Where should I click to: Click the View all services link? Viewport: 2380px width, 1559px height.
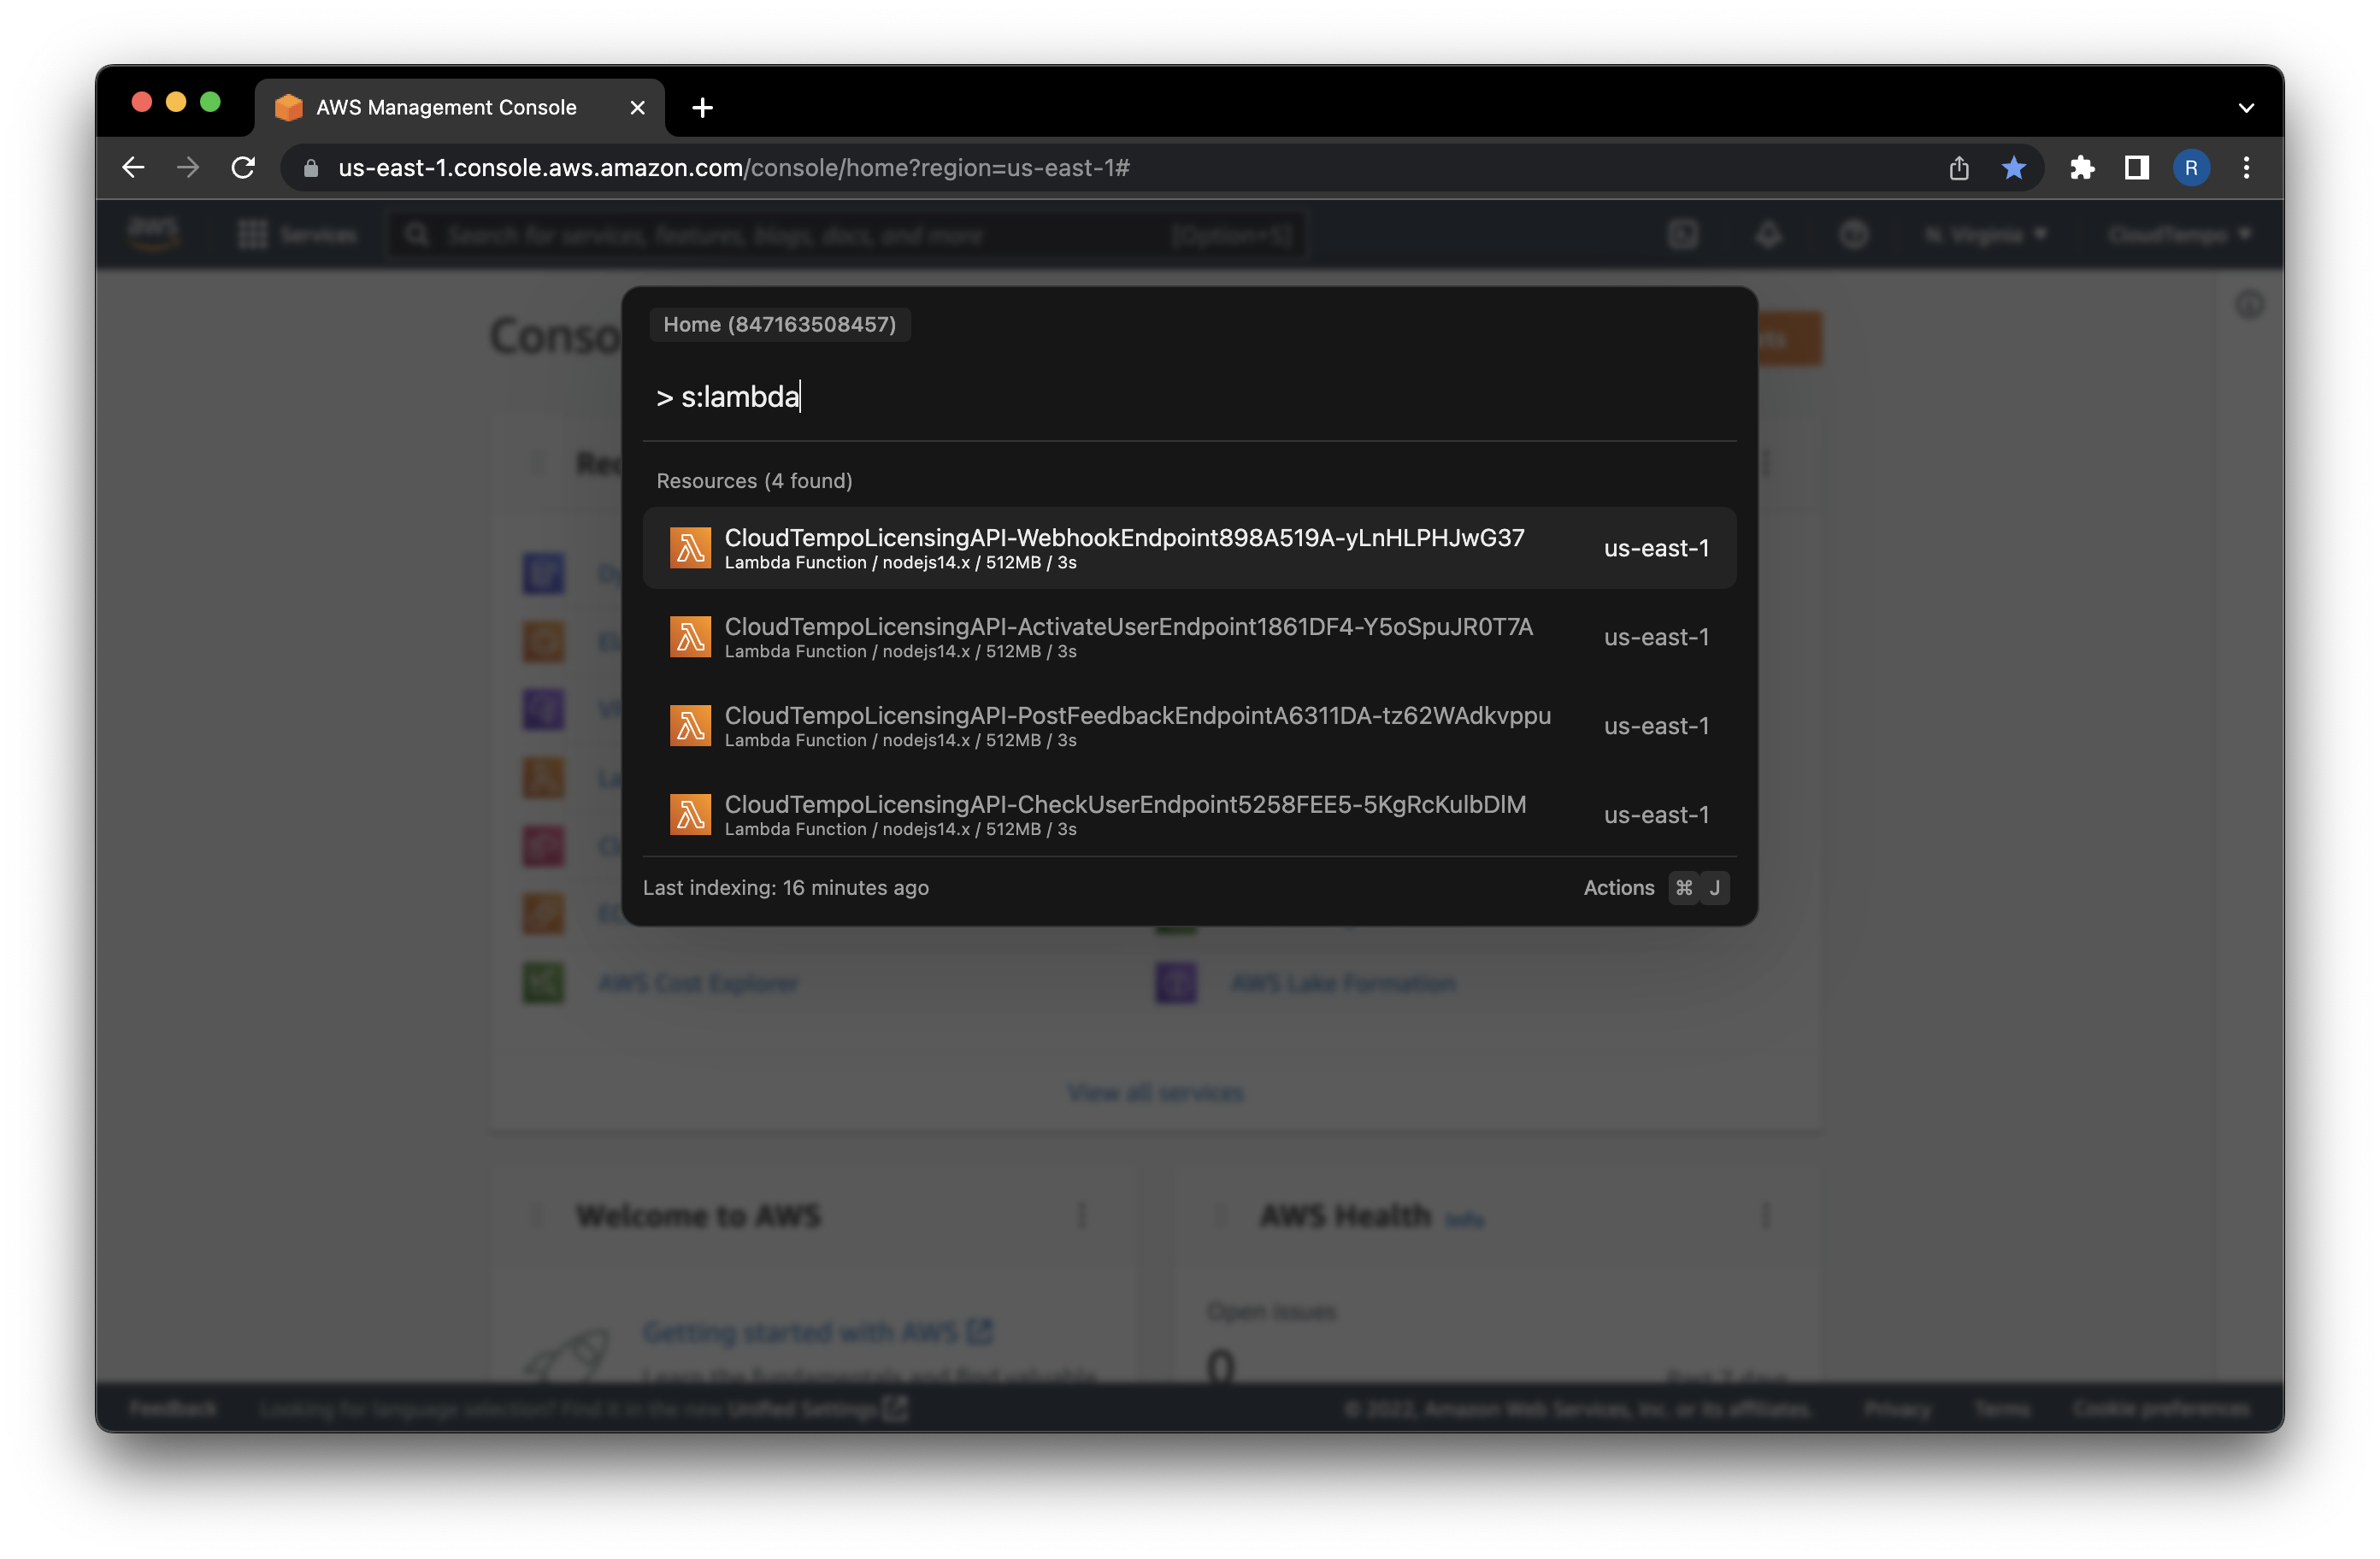pyautogui.click(x=1155, y=1092)
